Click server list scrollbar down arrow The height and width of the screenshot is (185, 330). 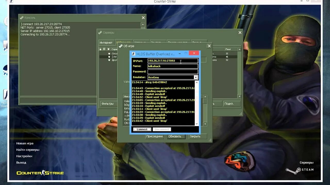(x=240, y=96)
